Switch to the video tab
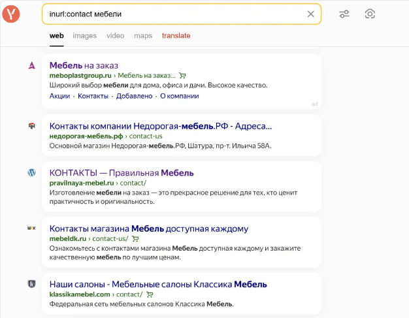Image resolution: width=409 pixels, height=318 pixels. pyautogui.click(x=115, y=36)
